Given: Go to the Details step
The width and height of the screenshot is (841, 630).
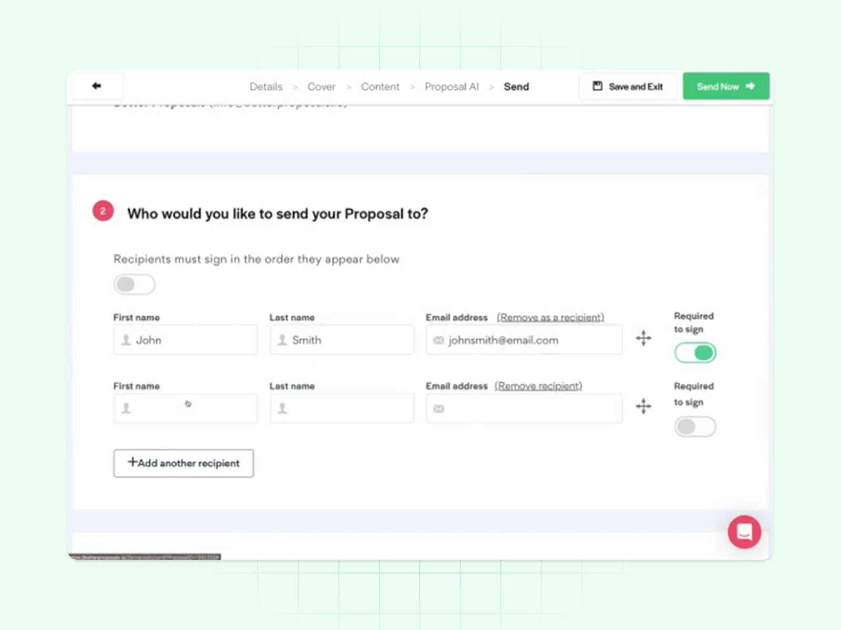Looking at the screenshot, I should pos(266,87).
